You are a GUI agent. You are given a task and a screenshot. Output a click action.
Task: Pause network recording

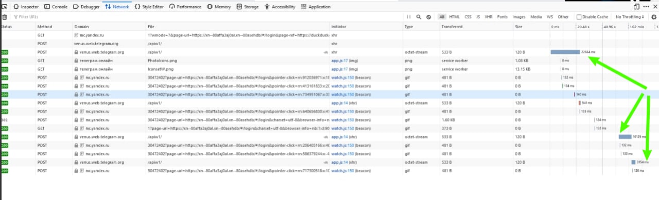[x=409, y=17]
